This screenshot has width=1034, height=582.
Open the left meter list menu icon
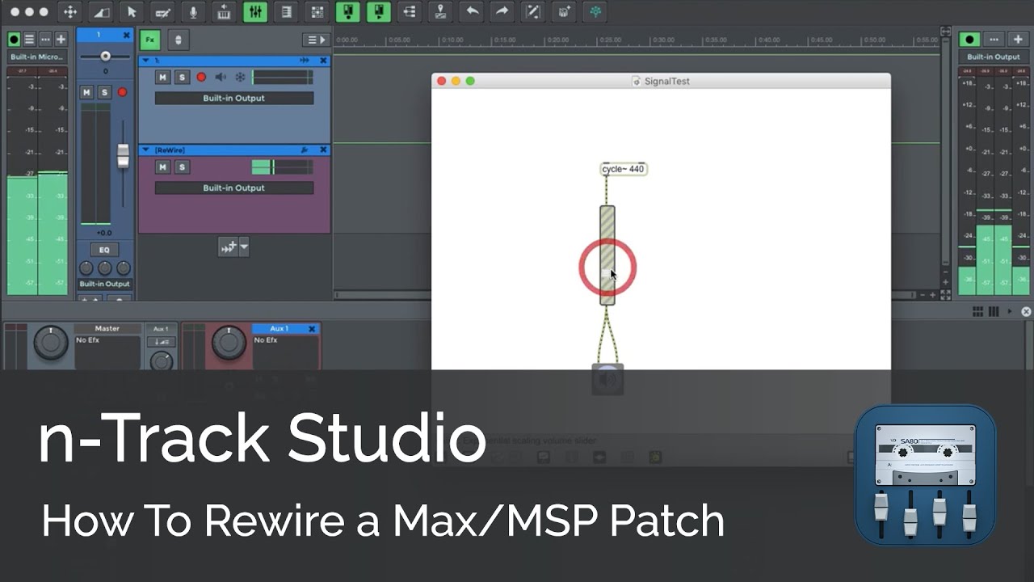click(x=29, y=39)
